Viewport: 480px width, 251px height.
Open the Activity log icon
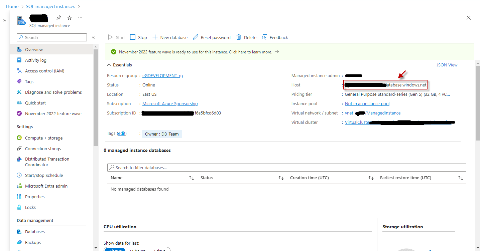tap(19, 60)
